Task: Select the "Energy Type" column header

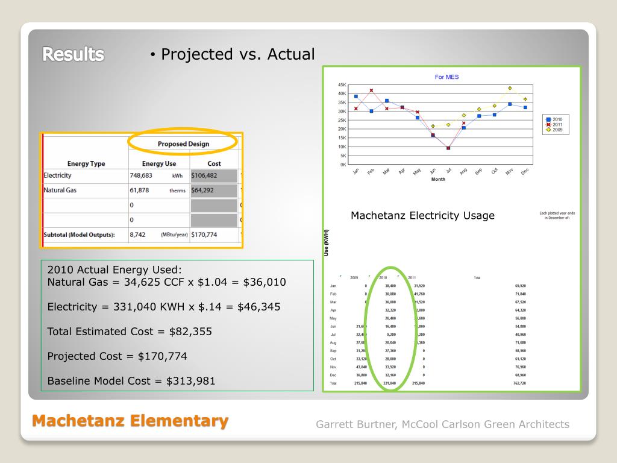Action: point(86,163)
